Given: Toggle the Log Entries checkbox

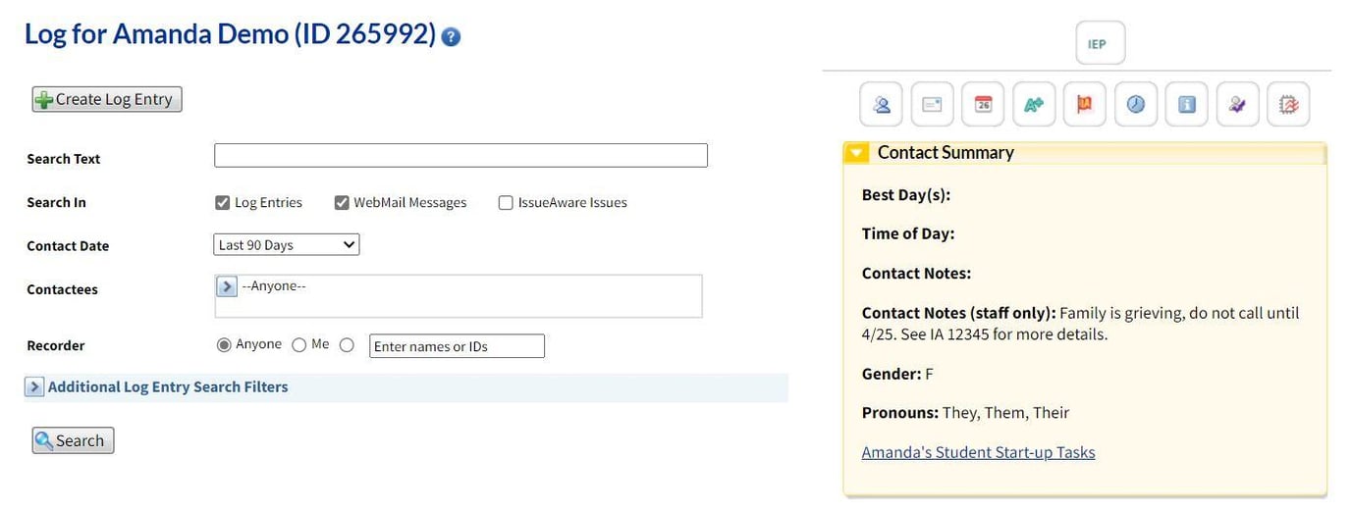Looking at the screenshot, I should [222, 203].
